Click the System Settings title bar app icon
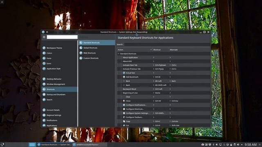The width and height of the screenshot is (262, 147). [43, 32]
